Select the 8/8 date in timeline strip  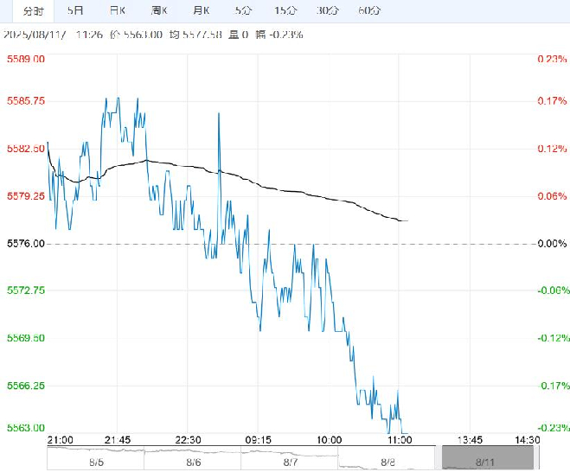[x=387, y=462]
